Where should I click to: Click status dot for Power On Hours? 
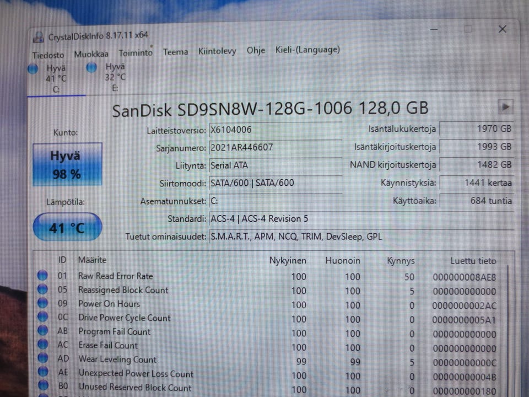tap(42, 303)
